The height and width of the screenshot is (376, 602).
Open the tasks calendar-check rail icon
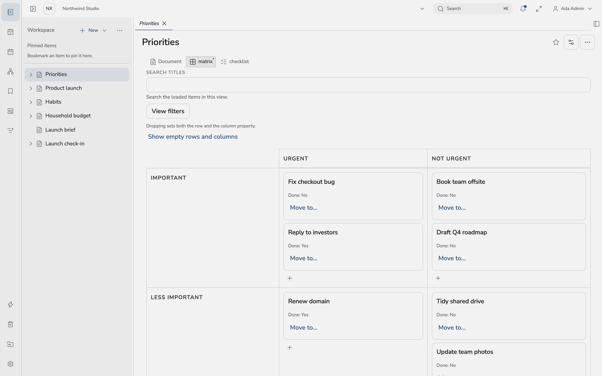coord(11,32)
